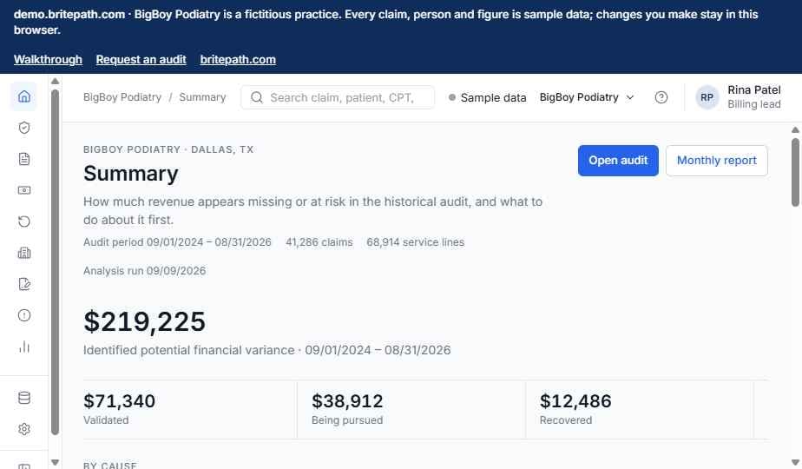This screenshot has width=802, height=469.
Task: Select the payment cash sidebar icon
Action: point(24,190)
